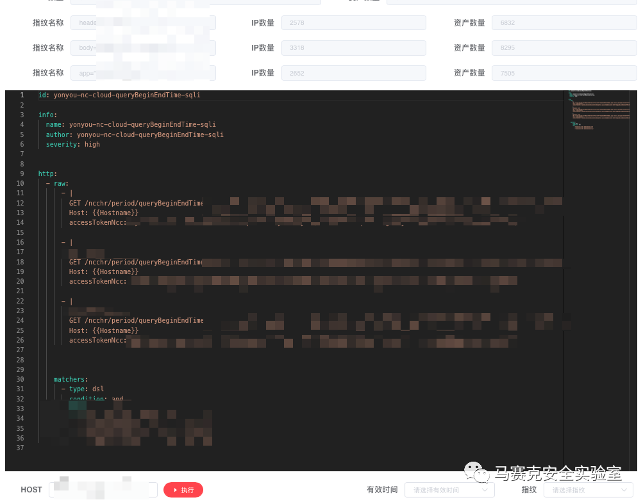Viewport: 643px width, 502px height.
Task: Click the code minimap preview
Action: (599, 109)
